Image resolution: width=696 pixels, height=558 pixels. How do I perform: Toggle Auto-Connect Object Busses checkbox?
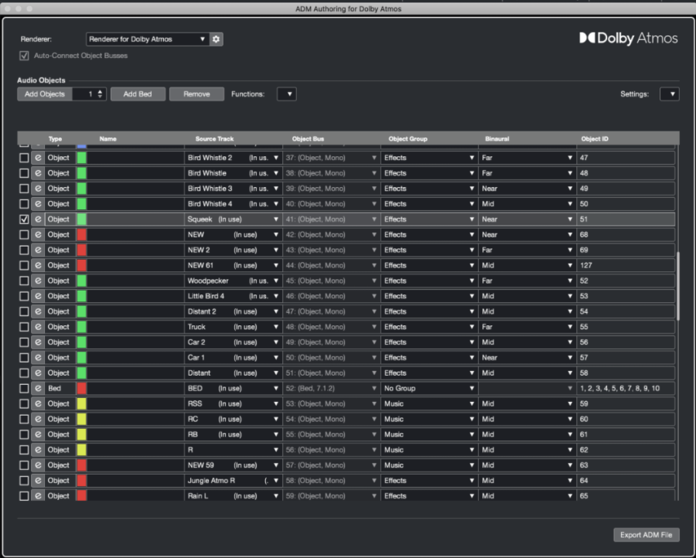(x=24, y=56)
